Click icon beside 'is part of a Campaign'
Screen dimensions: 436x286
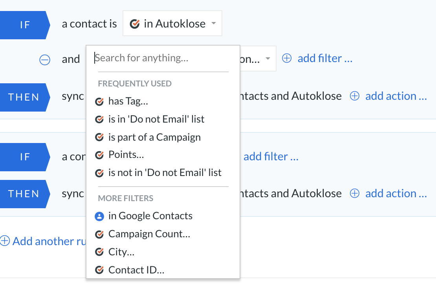(99, 137)
